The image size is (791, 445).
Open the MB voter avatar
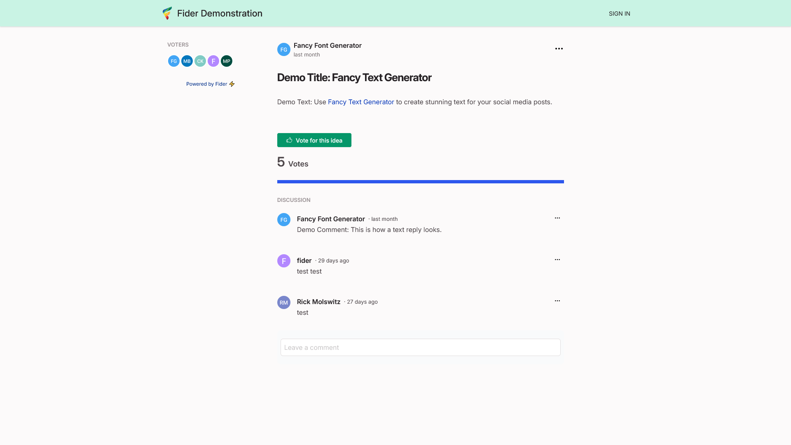pyautogui.click(x=187, y=61)
